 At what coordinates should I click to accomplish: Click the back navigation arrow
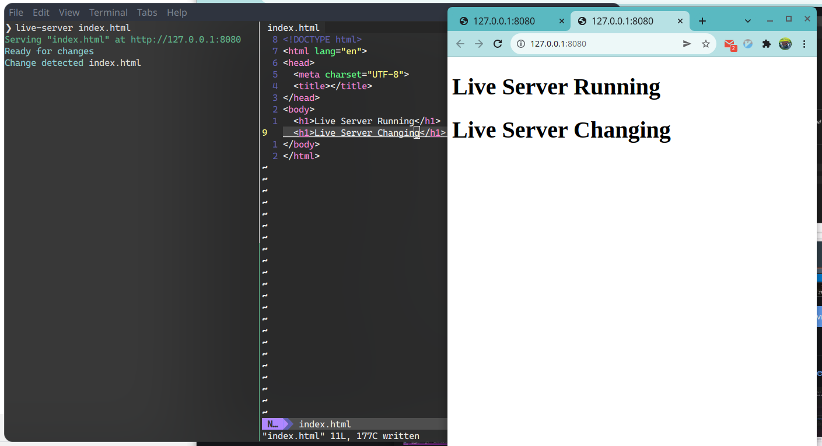(460, 44)
